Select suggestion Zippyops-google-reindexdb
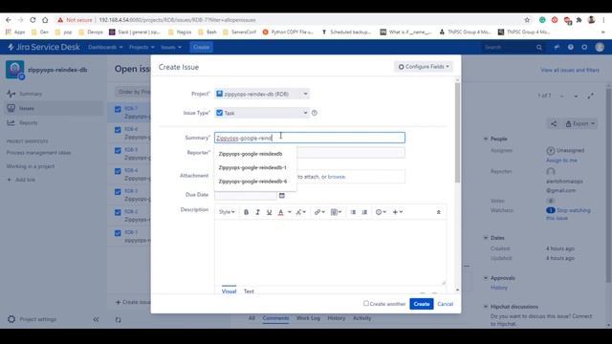This screenshot has width=612, height=344. (x=255, y=154)
